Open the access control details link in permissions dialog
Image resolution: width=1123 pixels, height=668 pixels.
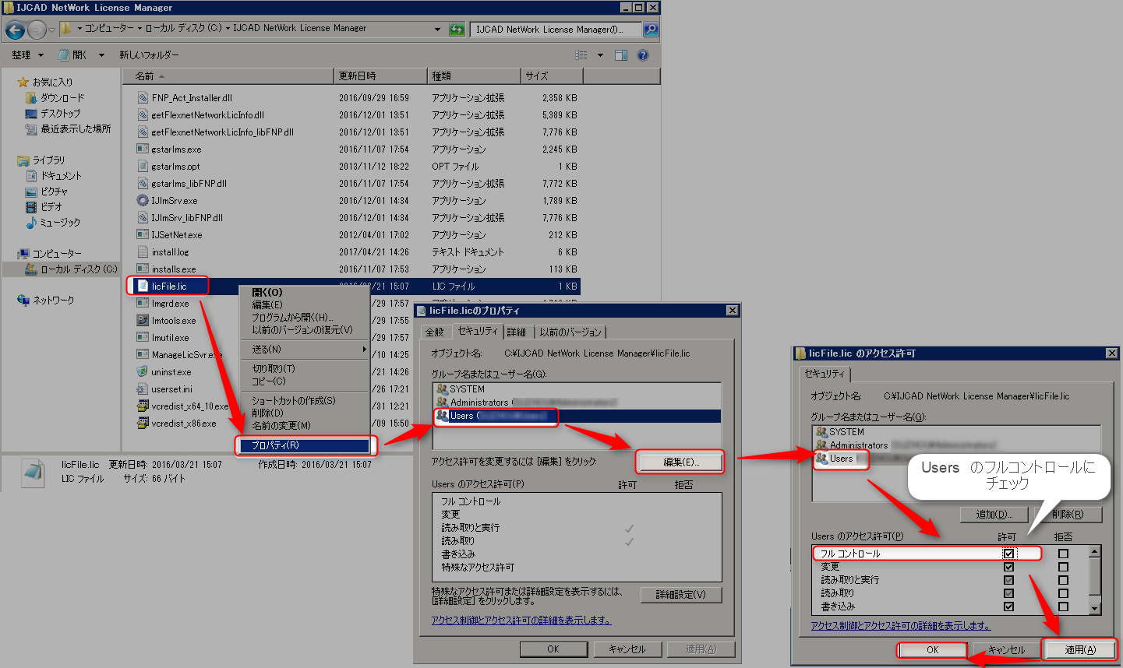pyautogui.click(x=901, y=626)
